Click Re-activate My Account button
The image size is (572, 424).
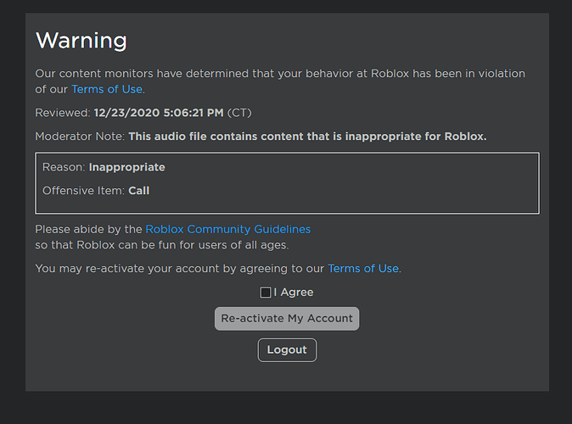tap(287, 319)
